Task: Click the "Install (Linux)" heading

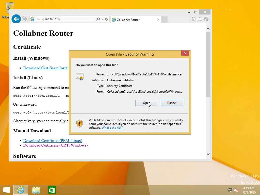Action: [x=28, y=78]
